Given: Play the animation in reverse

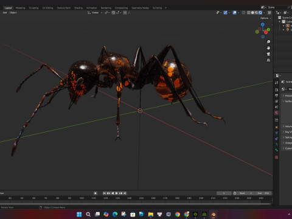Looking at the screenshot, I should click(x=113, y=193).
